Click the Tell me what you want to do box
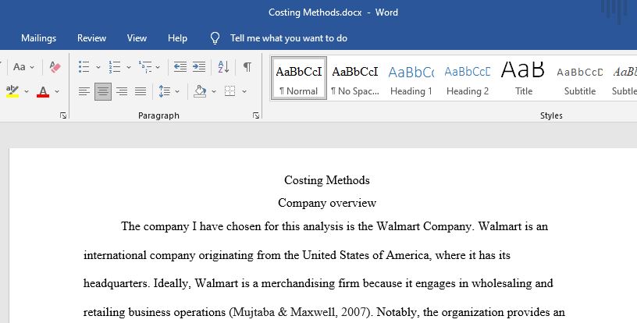The height and width of the screenshot is (323, 637). pyautogui.click(x=288, y=38)
